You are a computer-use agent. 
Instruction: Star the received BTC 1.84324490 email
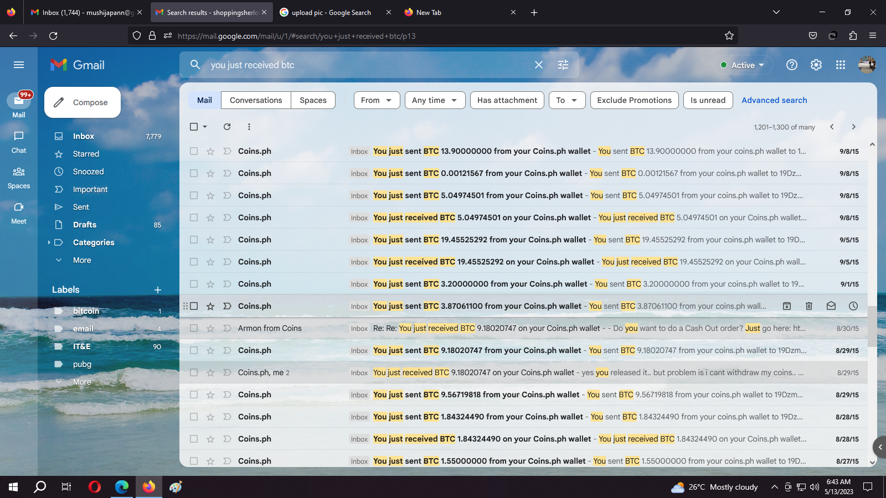[x=210, y=439]
